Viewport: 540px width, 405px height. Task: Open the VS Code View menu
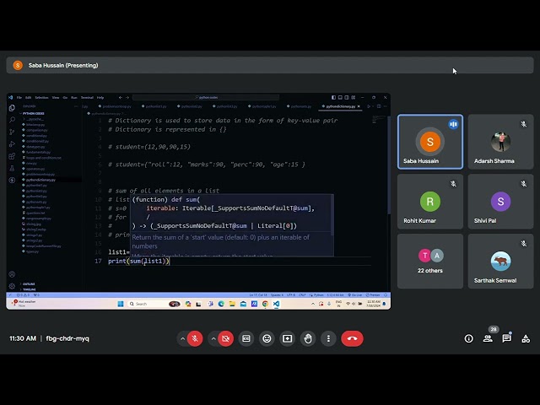(x=56, y=98)
